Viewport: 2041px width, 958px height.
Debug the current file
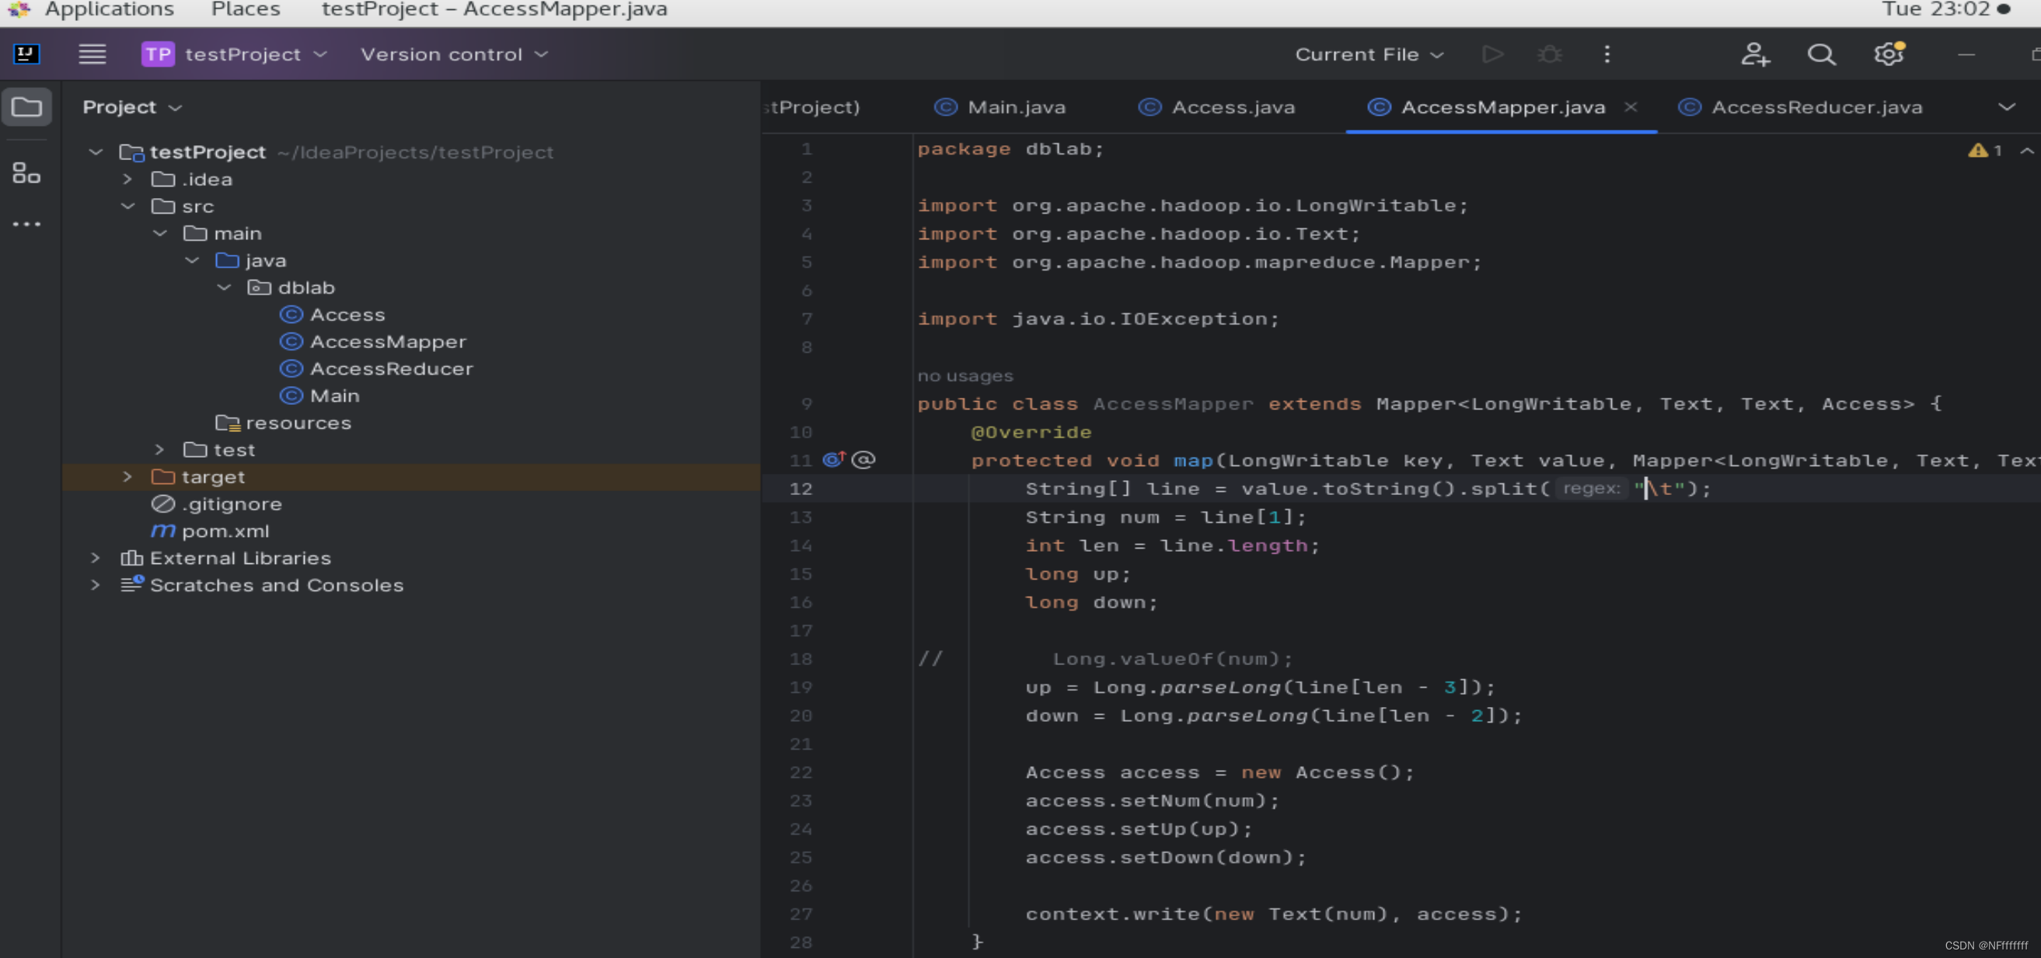coord(1550,54)
